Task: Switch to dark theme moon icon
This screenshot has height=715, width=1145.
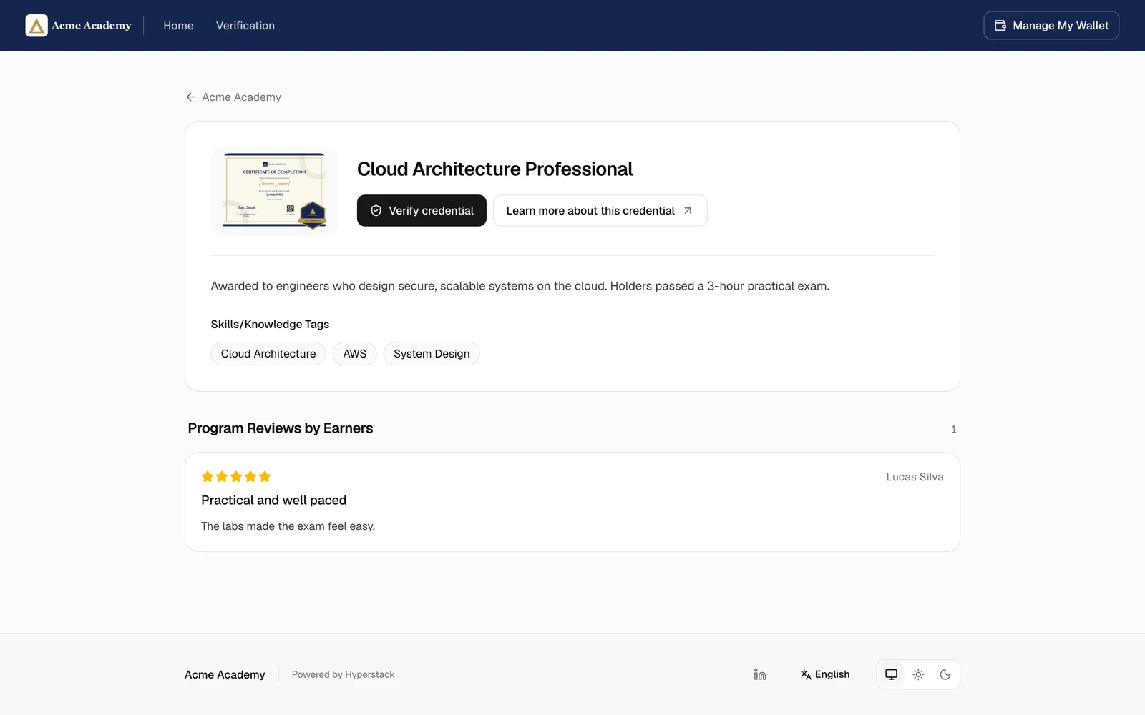Action: point(945,674)
